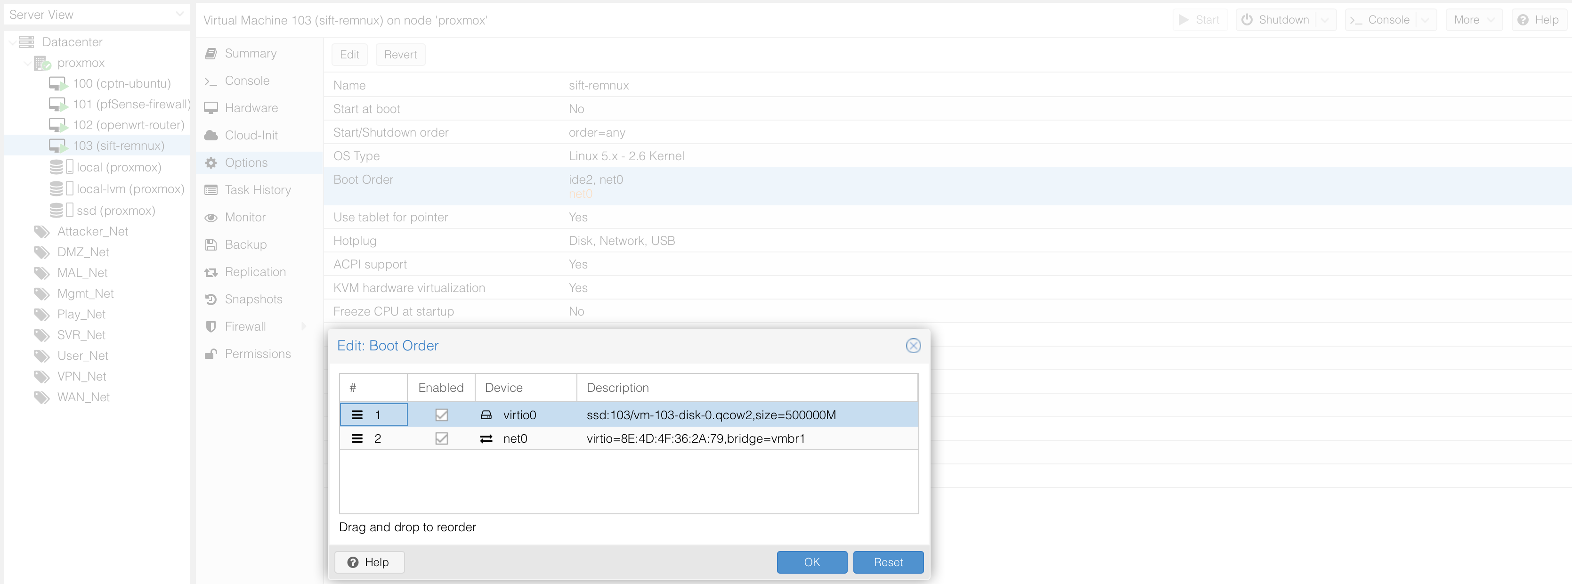Close the Edit Boot Order dialog
Image resolution: width=1572 pixels, height=584 pixels.
[913, 346]
